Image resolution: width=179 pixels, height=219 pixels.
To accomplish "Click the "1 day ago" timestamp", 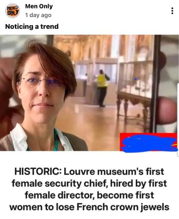I will click(38, 15).
